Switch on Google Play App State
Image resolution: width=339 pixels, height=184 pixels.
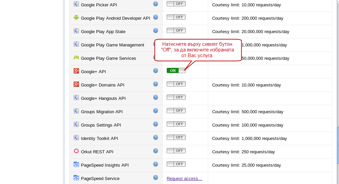coord(176,30)
